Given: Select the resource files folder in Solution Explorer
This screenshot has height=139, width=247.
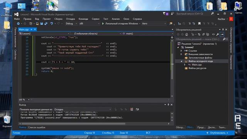Looking at the screenshot, I should [x=197, y=68].
